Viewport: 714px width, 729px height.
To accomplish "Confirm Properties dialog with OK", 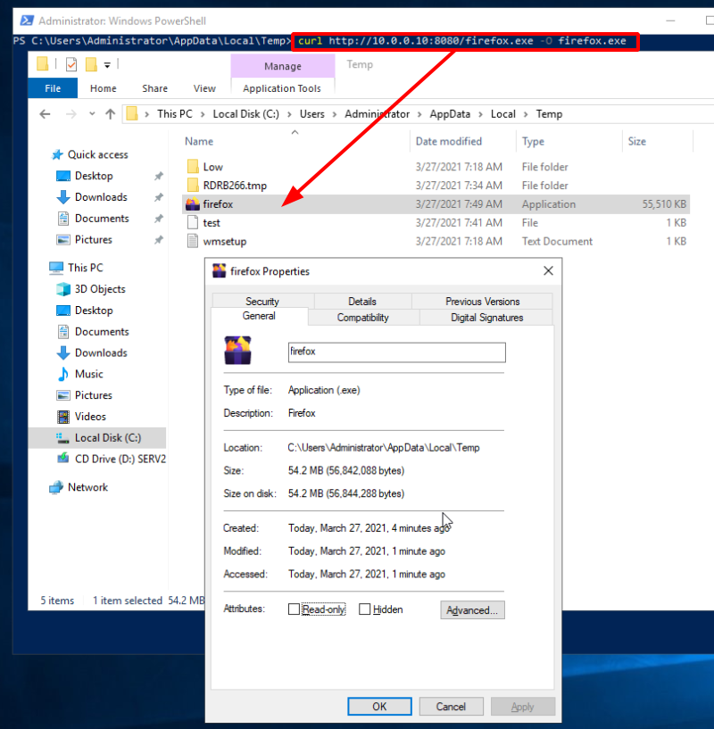I will 379,707.
